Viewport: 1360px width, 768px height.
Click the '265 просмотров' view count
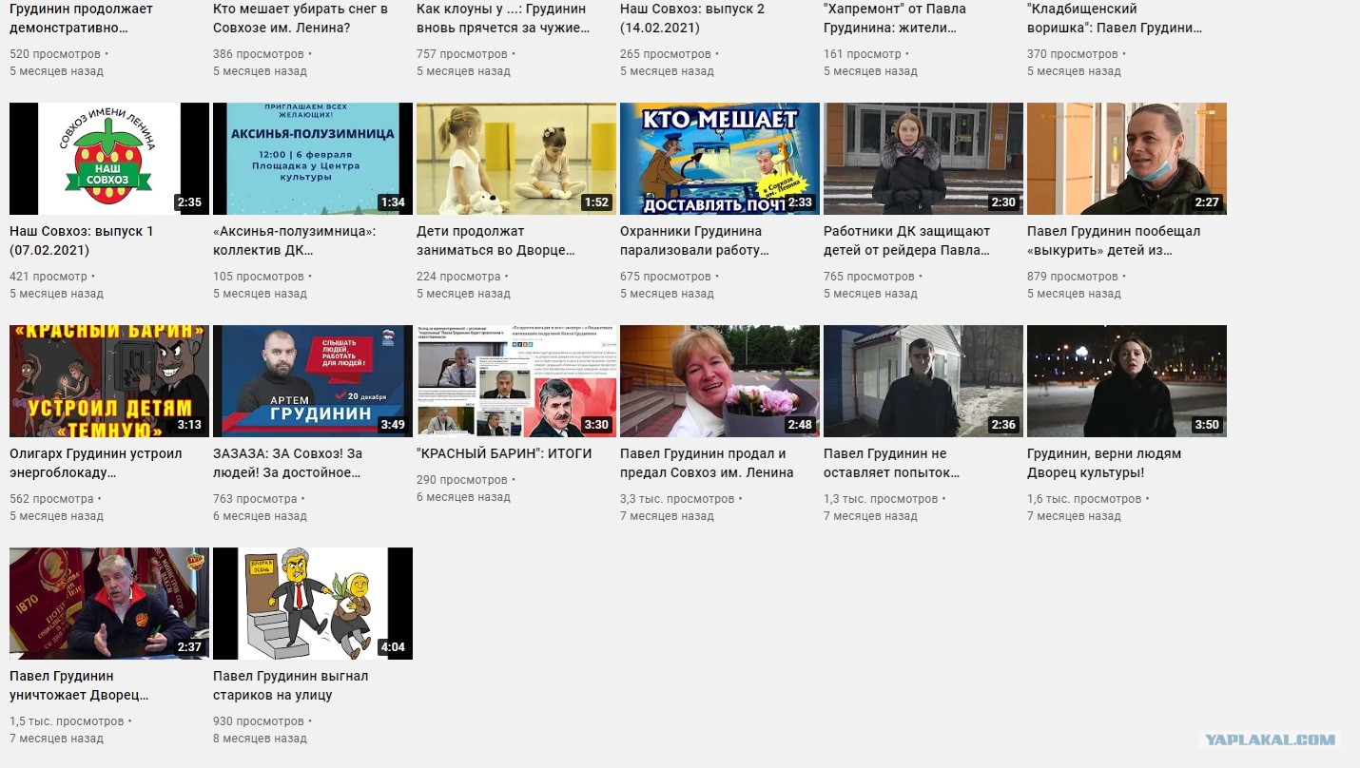coord(666,54)
